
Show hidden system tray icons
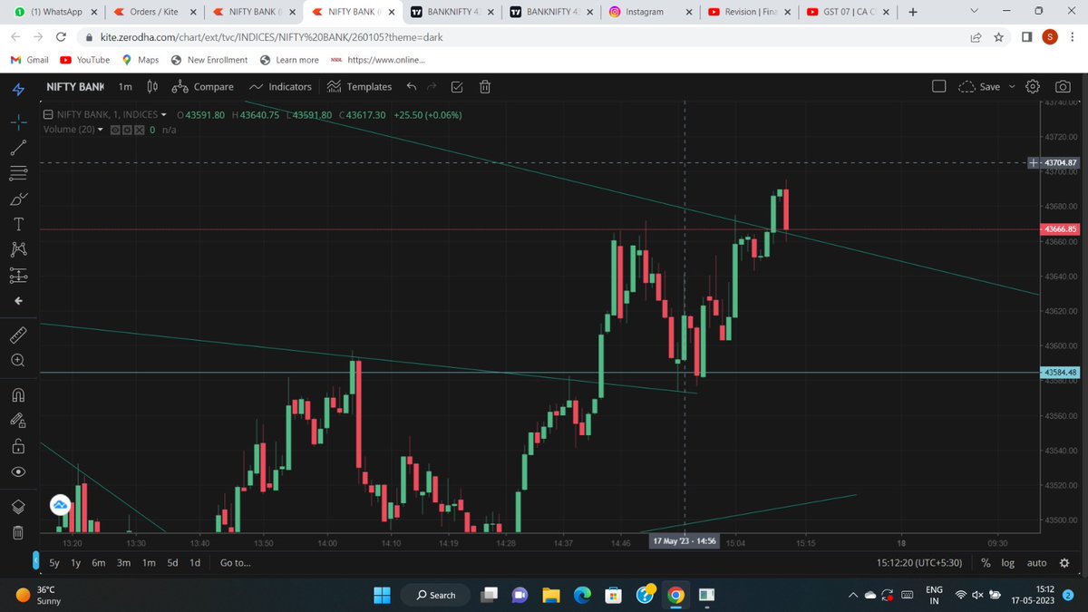tap(855, 595)
